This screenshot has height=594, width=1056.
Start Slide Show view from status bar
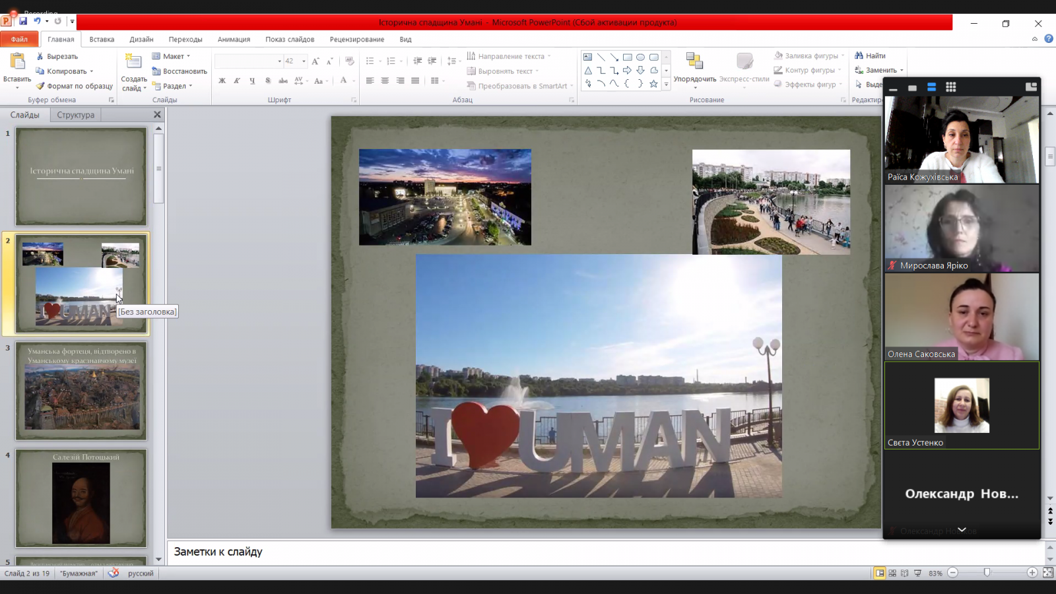(917, 573)
